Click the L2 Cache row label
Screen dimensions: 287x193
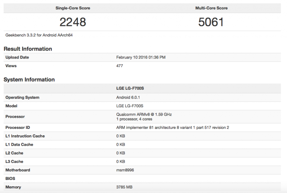tap(14, 153)
